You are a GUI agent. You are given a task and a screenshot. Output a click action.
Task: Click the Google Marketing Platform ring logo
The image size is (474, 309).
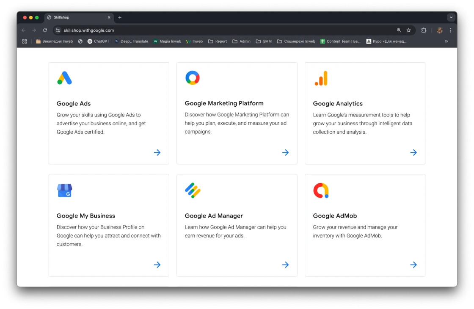point(193,78)
